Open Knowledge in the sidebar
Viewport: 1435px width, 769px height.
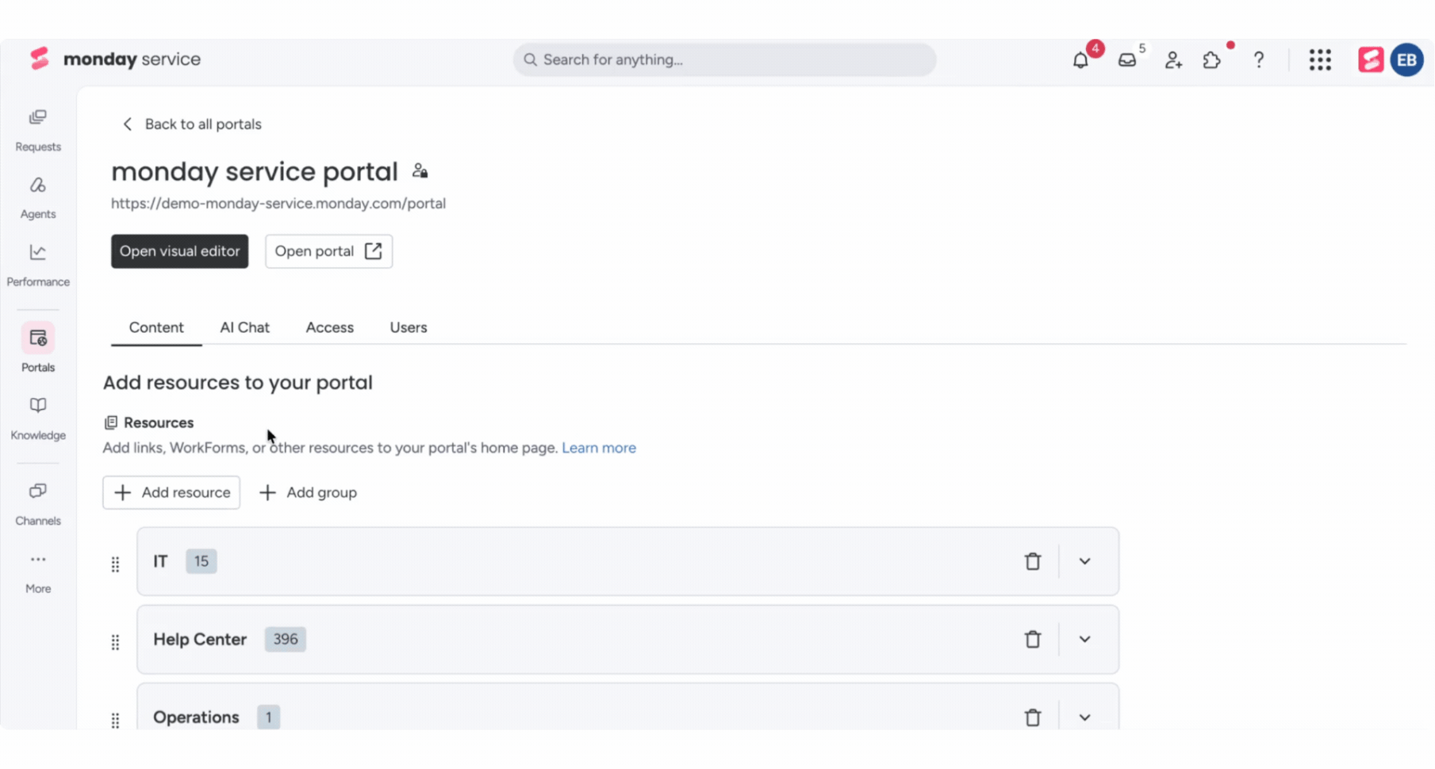pyautogui.click(x=38, y=419)
